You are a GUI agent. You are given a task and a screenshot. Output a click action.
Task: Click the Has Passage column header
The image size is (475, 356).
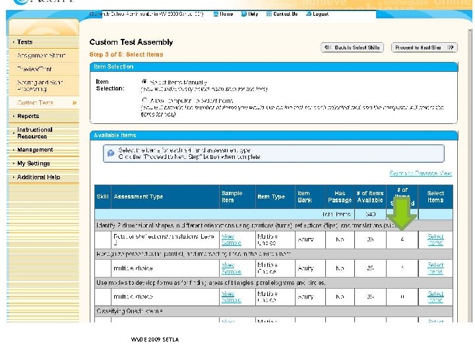click(x=340, y=196)
